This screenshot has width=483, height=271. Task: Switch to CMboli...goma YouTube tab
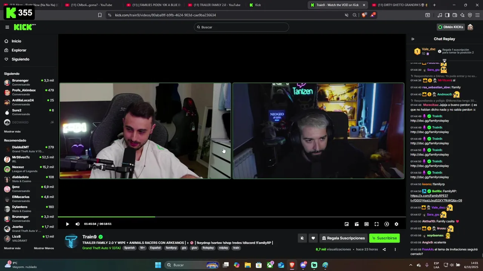point(91,5)
